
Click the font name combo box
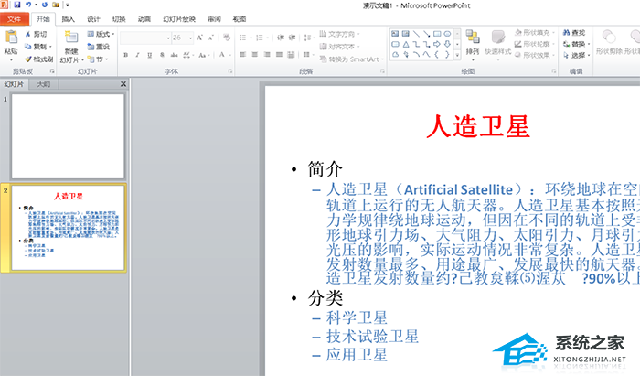(x=145, y=38)
